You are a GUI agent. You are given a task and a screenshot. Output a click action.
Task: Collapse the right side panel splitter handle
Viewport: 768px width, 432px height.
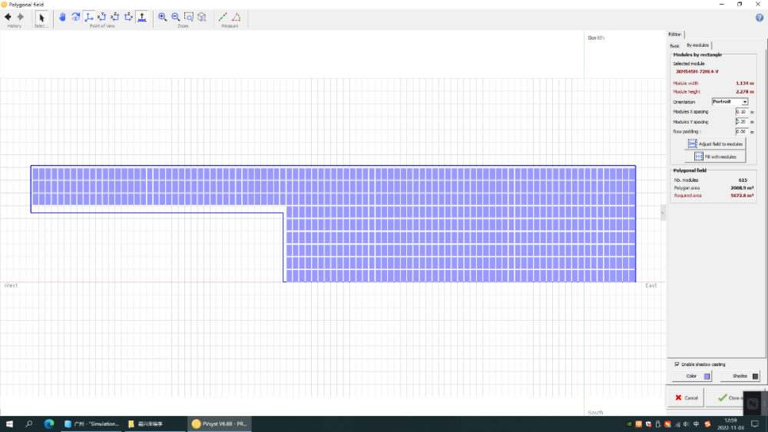pos(663,213)
